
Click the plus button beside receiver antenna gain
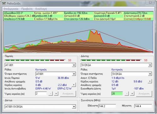pos(150,81)
